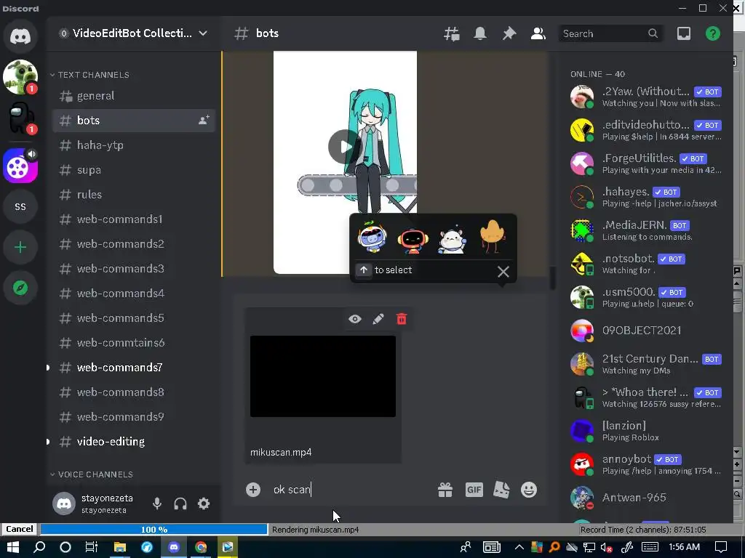
Task: Click into the 'ok scan' message box
Action: (x=351, y=490)
